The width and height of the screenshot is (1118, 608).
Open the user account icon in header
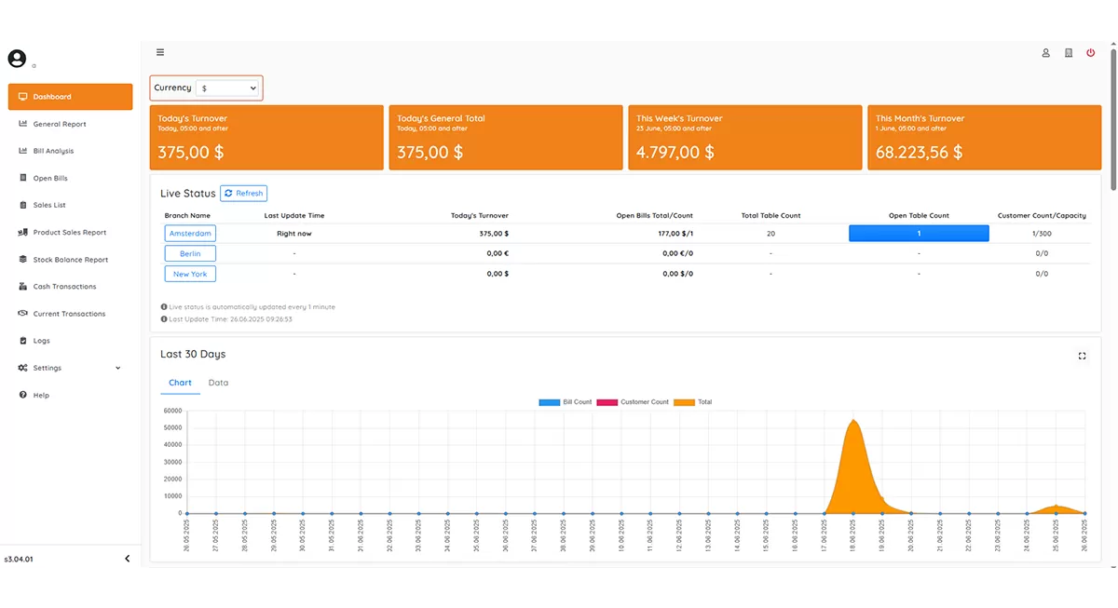pyautogui.click(x=1045, y=53)
